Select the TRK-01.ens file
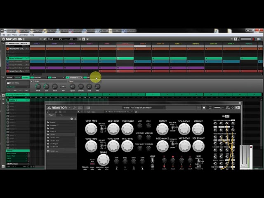264x198 pixels. tap(61, 151)
